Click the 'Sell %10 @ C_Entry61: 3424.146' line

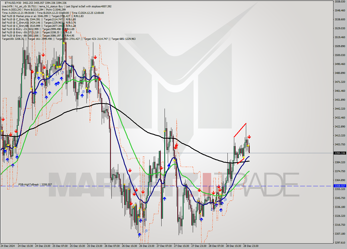click(39, 22)
